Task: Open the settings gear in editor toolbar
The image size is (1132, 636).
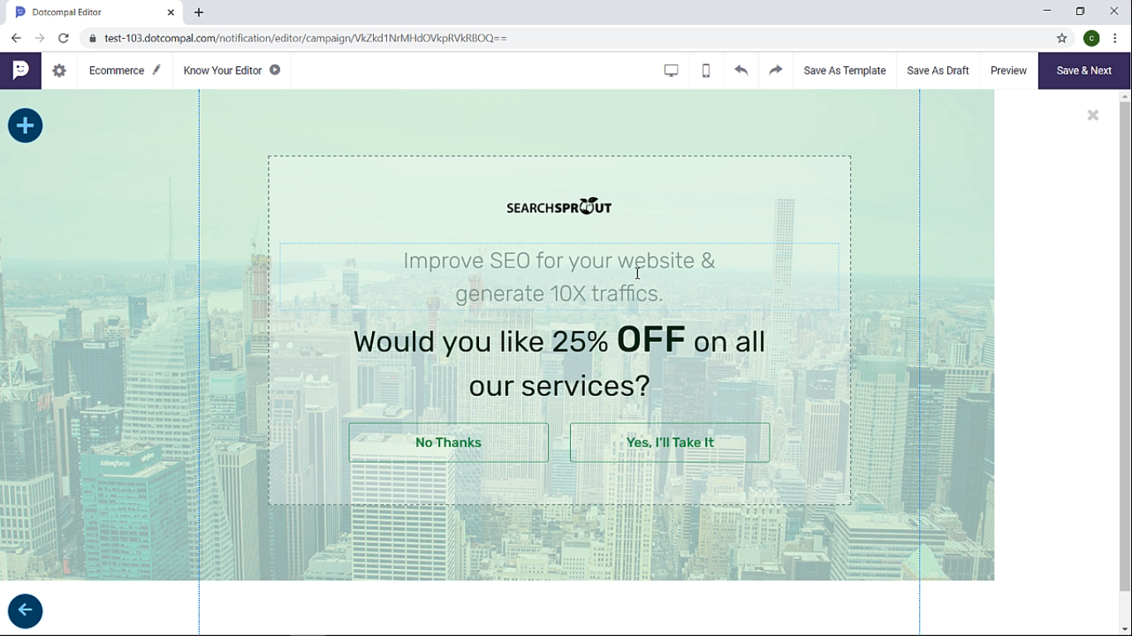Action: pos(59,70)
